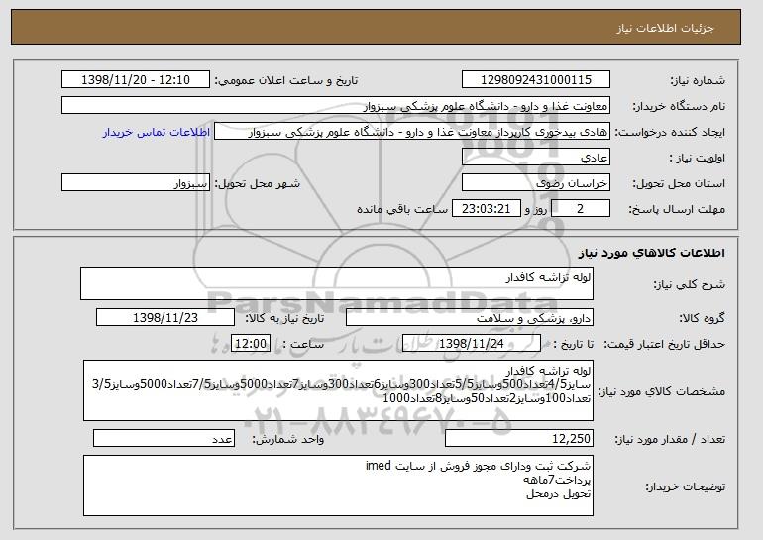Viewport: 763px width, 540px height.
Task: Click the label استان محل تحویل
Action: (680, 183)
